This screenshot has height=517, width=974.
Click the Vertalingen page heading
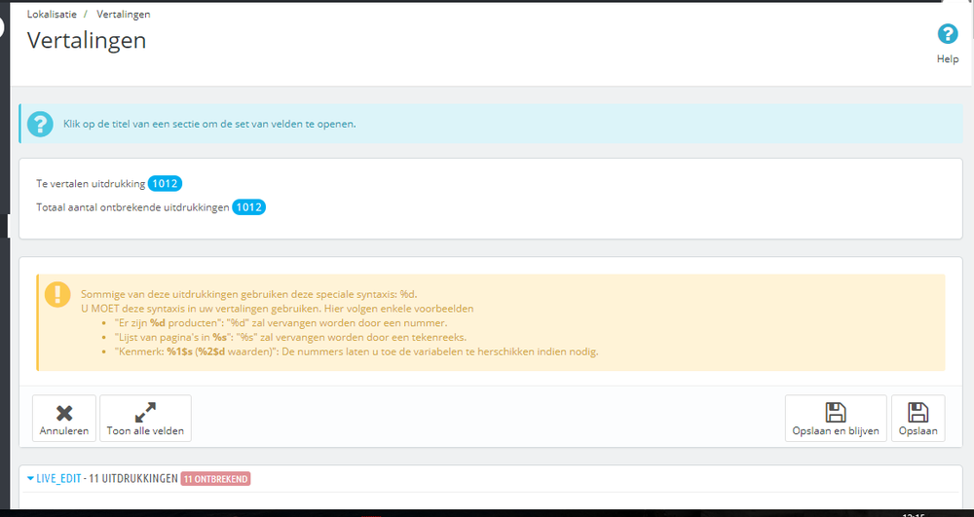[x=87, y=40]
